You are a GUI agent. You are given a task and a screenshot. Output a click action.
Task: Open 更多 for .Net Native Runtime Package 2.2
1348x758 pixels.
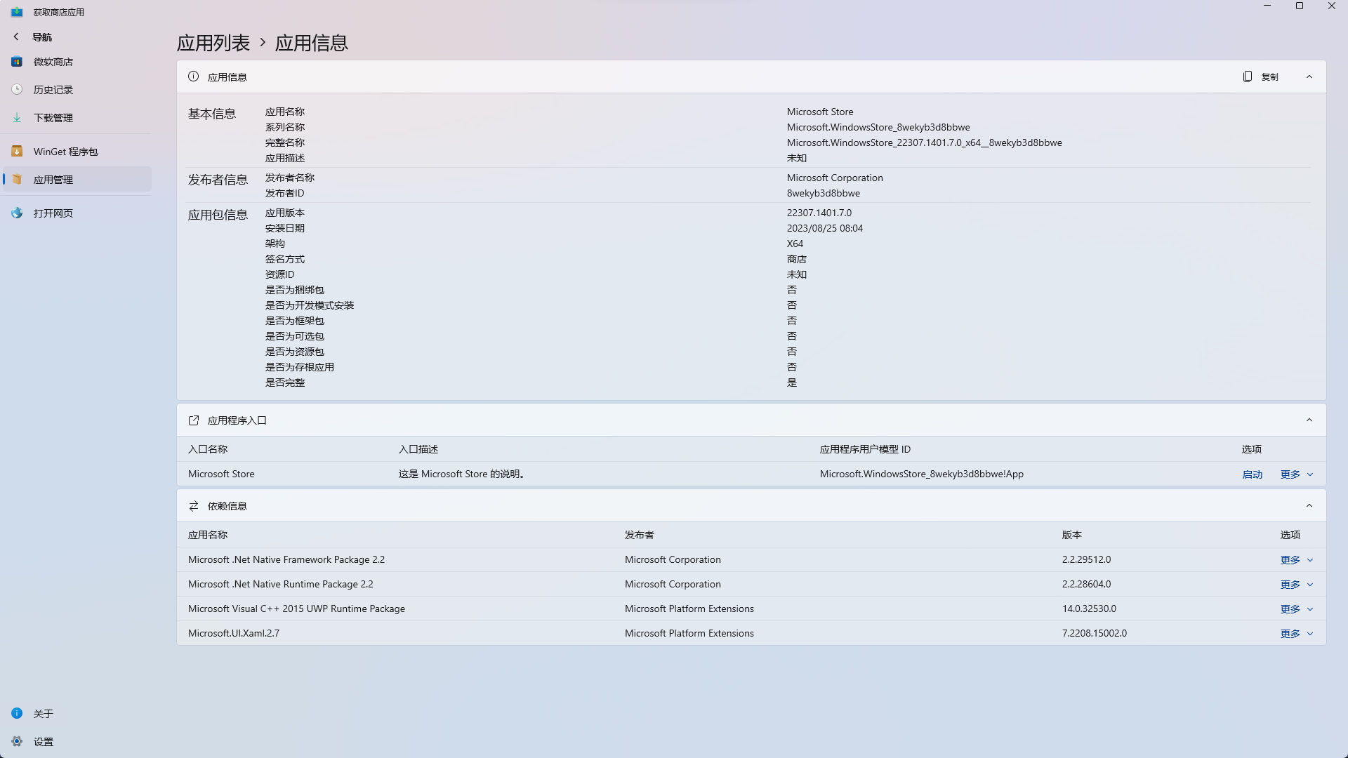point(1292,584)
